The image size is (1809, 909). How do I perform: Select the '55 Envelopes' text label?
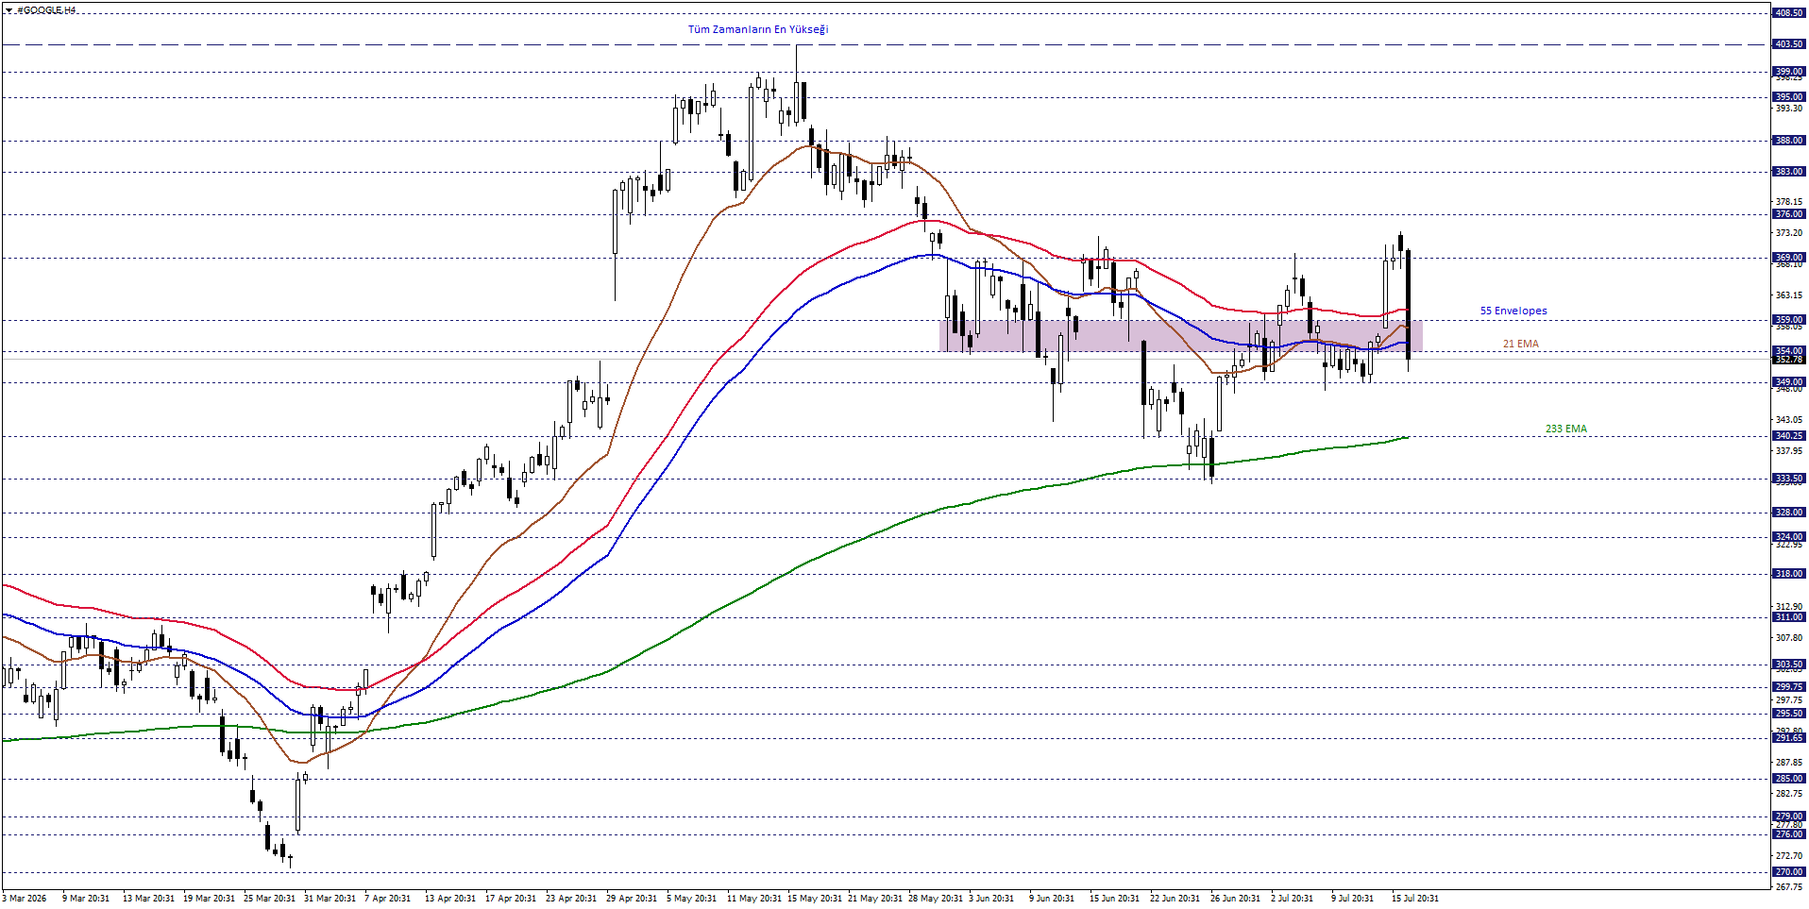[x=1513, y=311]
